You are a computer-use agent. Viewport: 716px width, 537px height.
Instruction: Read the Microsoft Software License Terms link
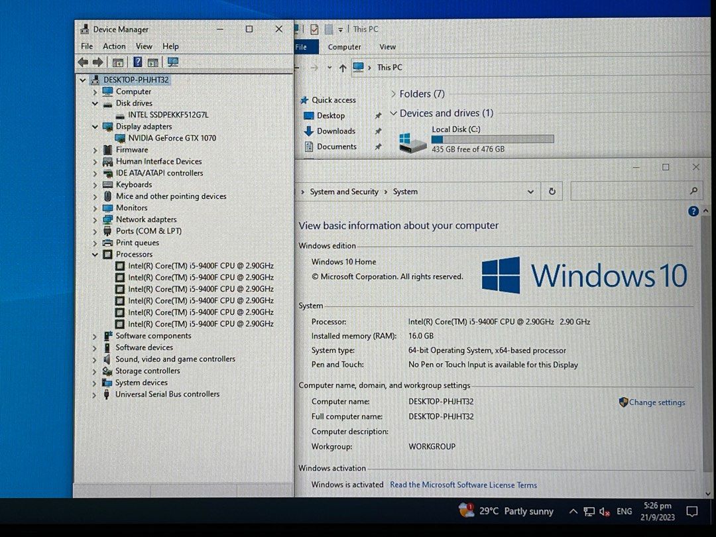point(463,485)
